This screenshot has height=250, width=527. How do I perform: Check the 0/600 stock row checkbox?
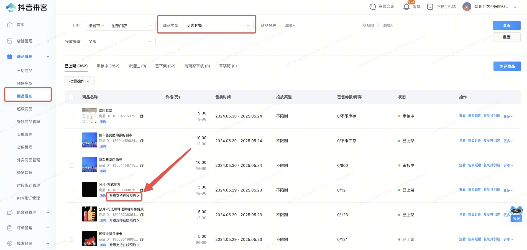pos(71,165)
